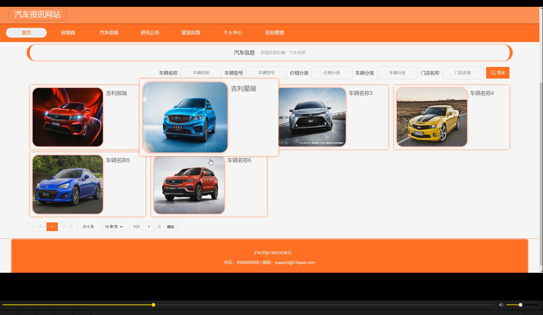Open the silver 车辆名称3 car thumbnail
Image resolution: width=543 pixels, height=315 pixels.
pos(312,117)
